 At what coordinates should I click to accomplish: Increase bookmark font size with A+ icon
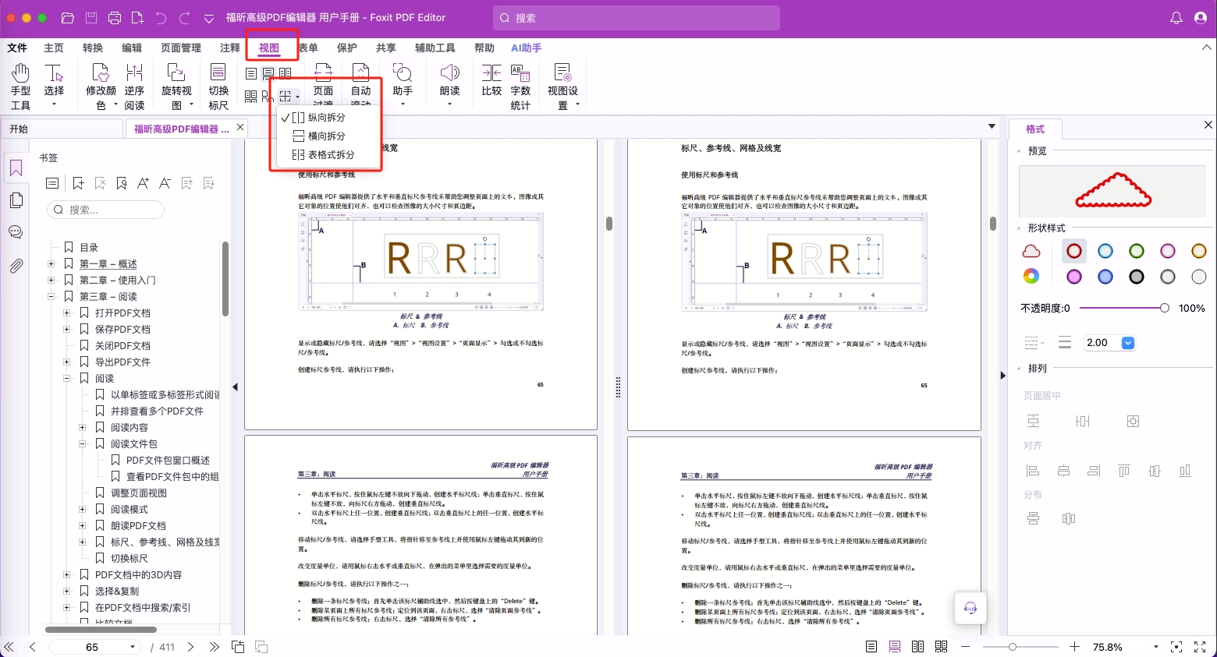coord(143,183)
